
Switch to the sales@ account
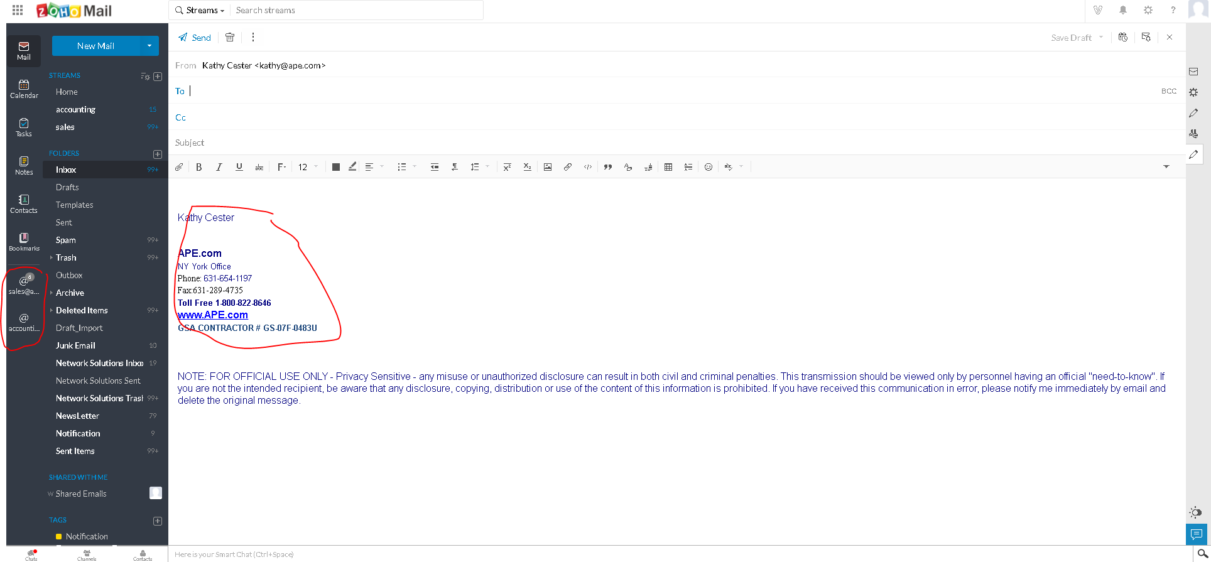pyautogui.click(x=24, y=284)
